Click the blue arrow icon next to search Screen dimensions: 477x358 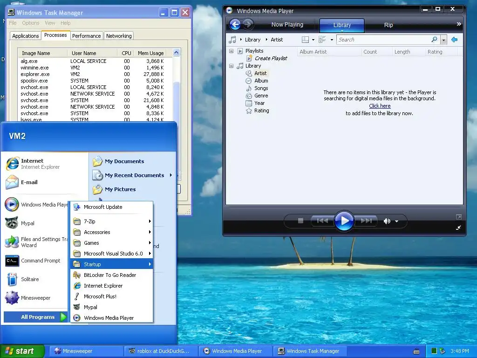click(x=455, y=40)
